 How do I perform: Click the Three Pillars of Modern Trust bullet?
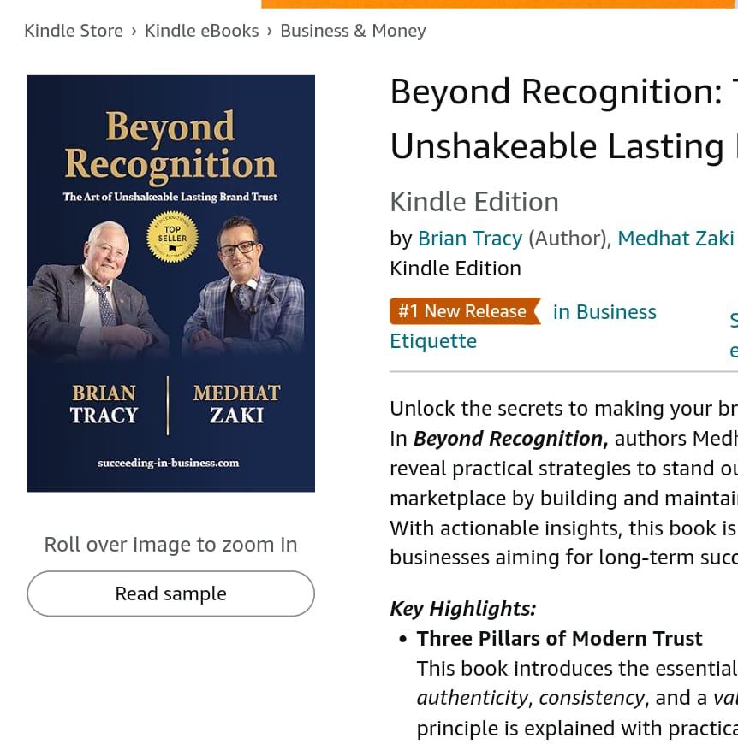[x=559, y=638]
